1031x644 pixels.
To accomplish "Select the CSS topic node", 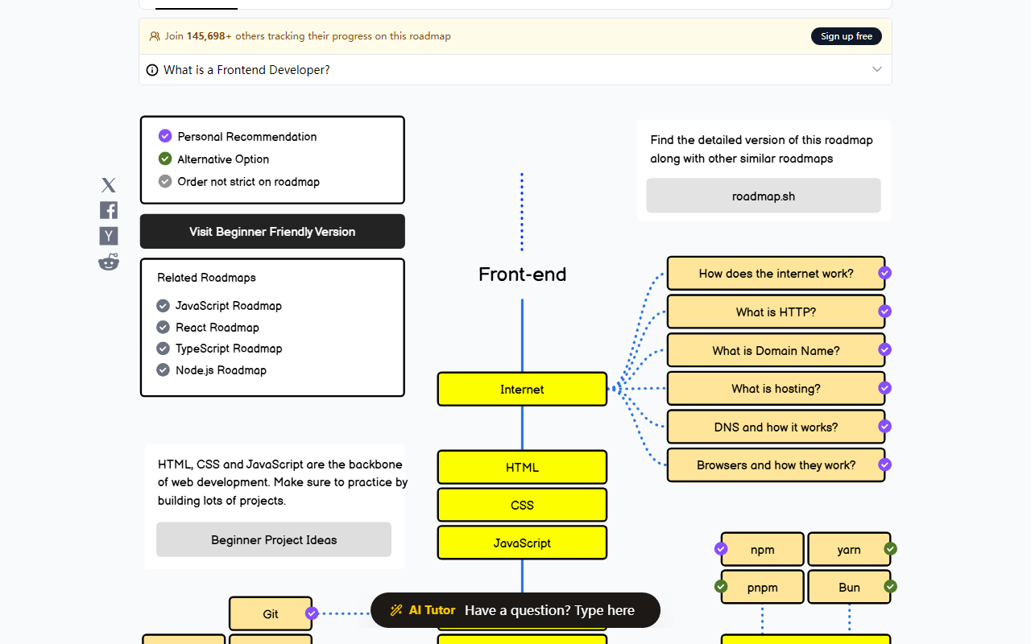I will point(522,506).
